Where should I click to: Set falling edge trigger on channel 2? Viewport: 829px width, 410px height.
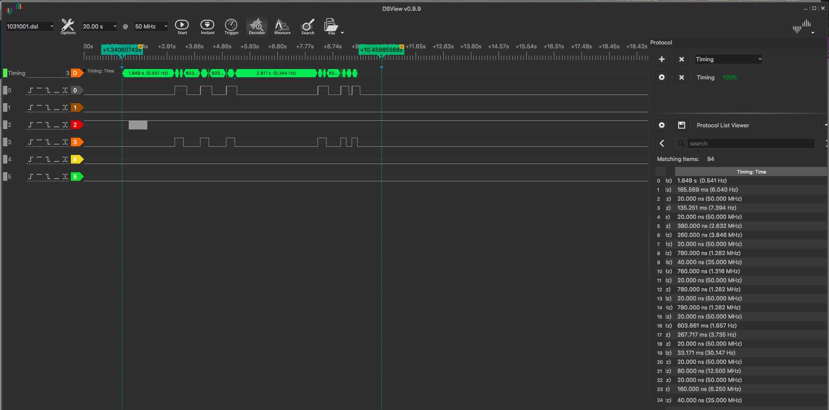[48, 125]
